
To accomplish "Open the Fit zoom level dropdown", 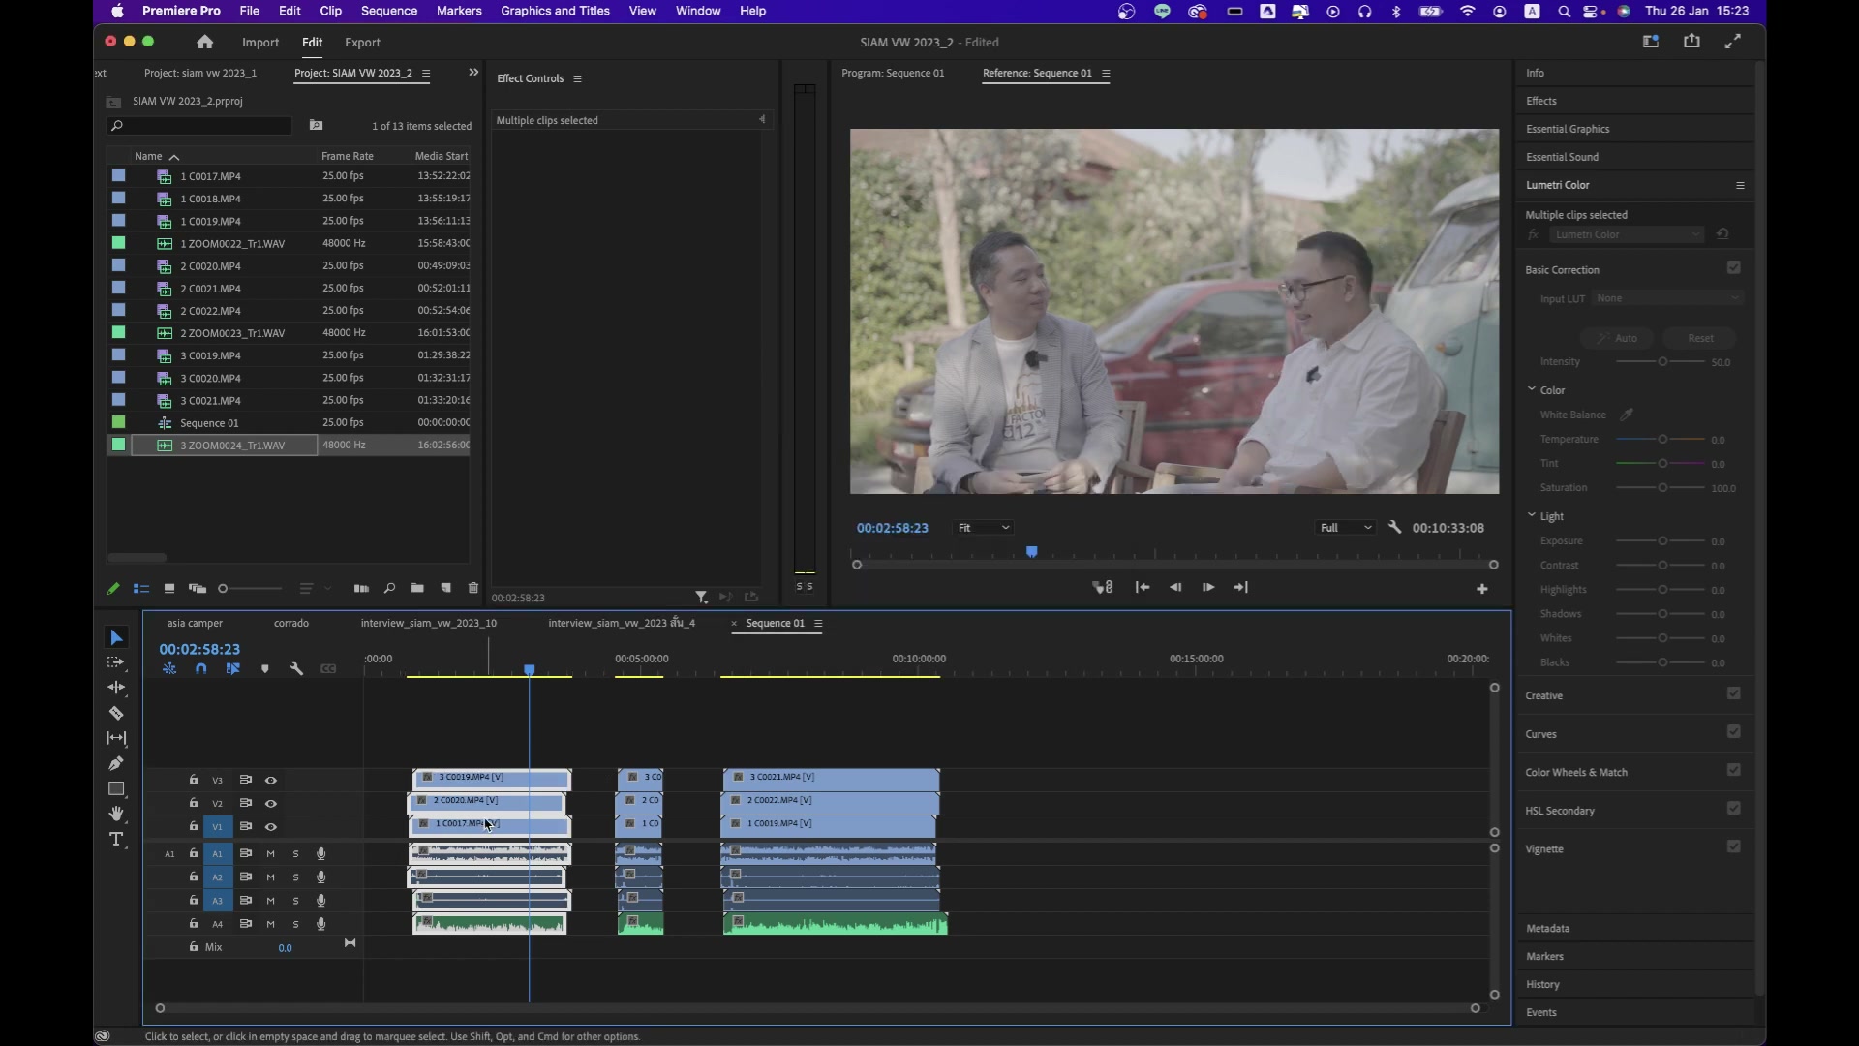I will click(984, 528).
